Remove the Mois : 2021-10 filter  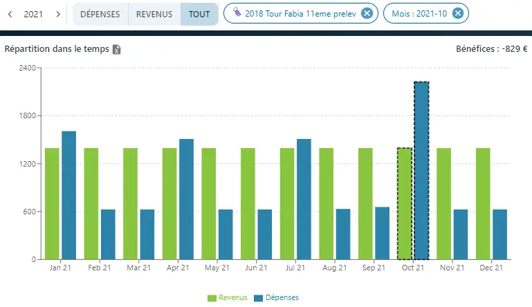[x=458, y=14]
